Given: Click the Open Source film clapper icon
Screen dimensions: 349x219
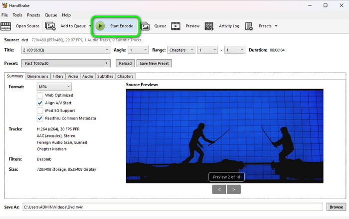Looking at the screenshot, I should 5,26.
